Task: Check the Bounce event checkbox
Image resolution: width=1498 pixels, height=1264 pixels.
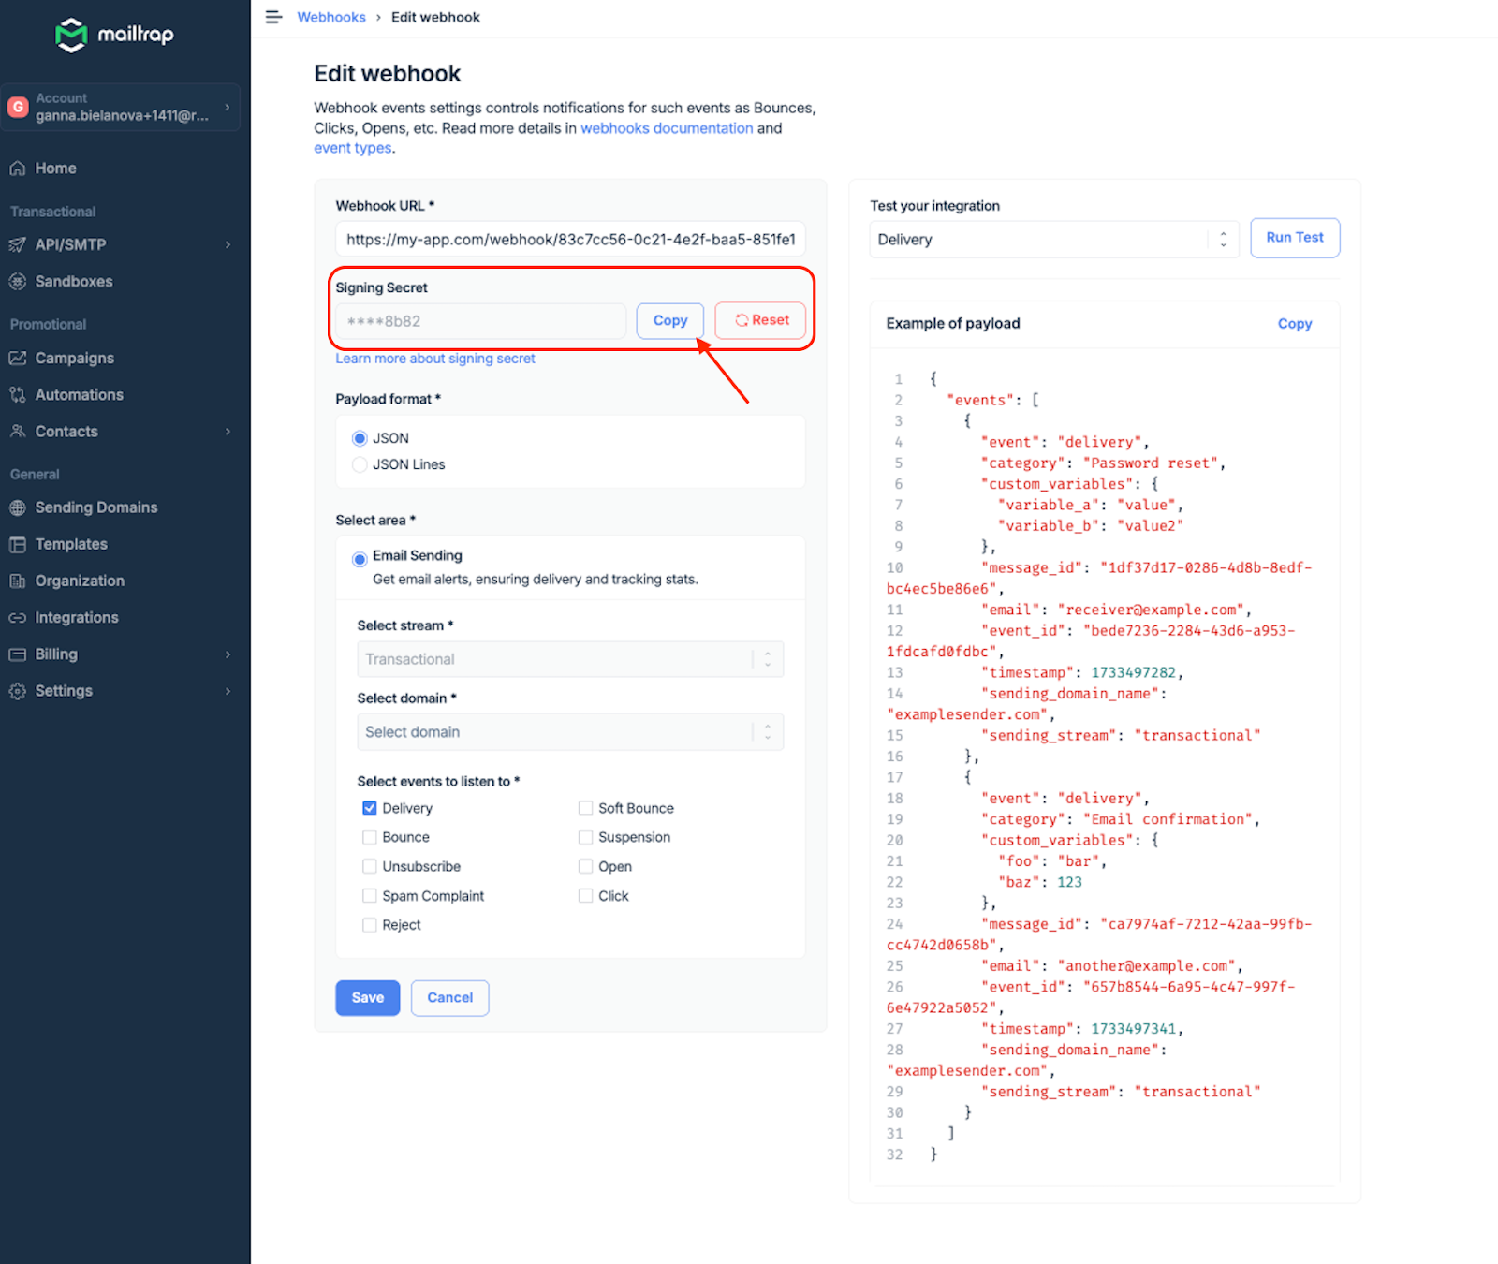Action: click(370, 837)
